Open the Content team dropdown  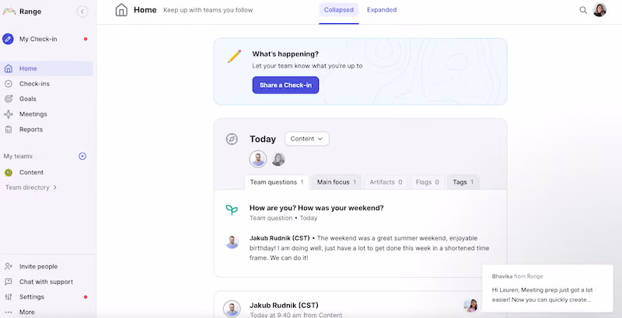306,139
